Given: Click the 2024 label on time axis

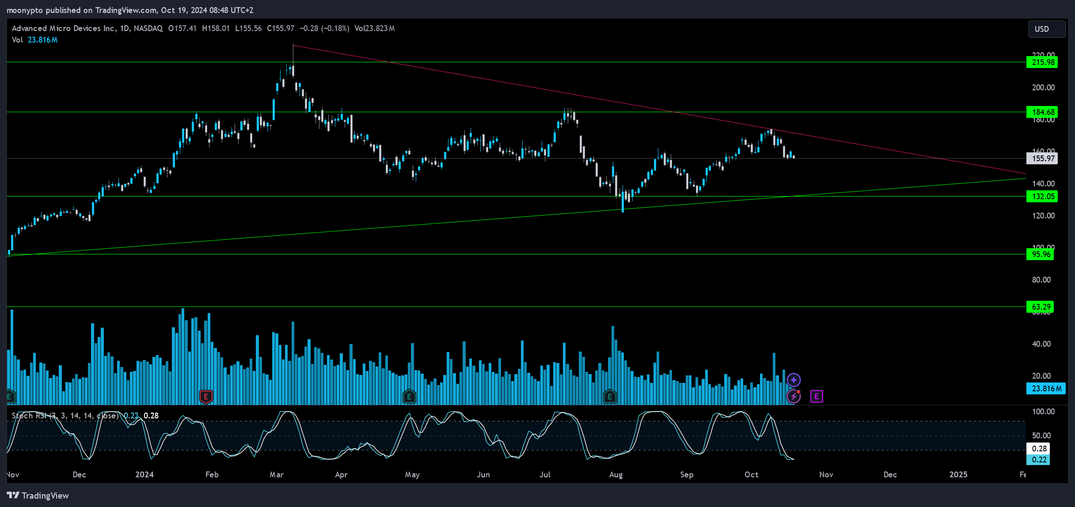Looking at the screenshot, I should (x=144, y=475).
